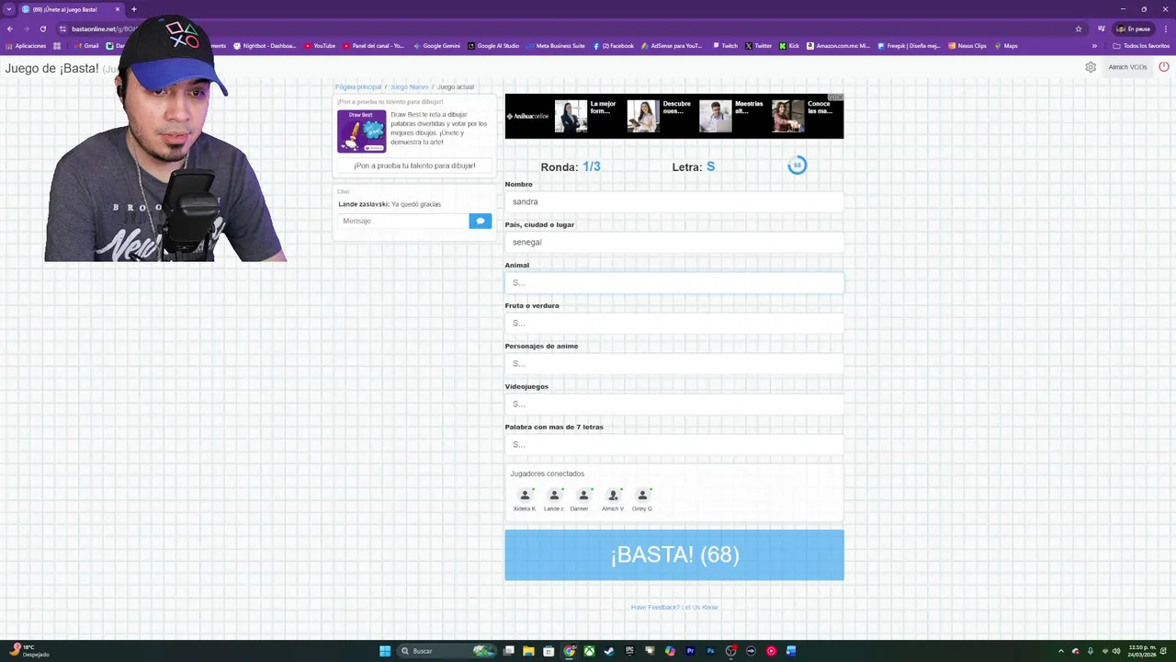
Task: Open Almich VODs account menu
Action: [1127, 67]
